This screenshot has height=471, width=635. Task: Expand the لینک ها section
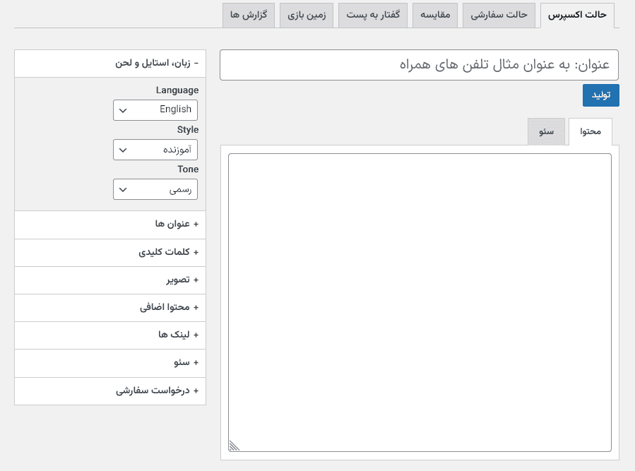click(110, 335)
